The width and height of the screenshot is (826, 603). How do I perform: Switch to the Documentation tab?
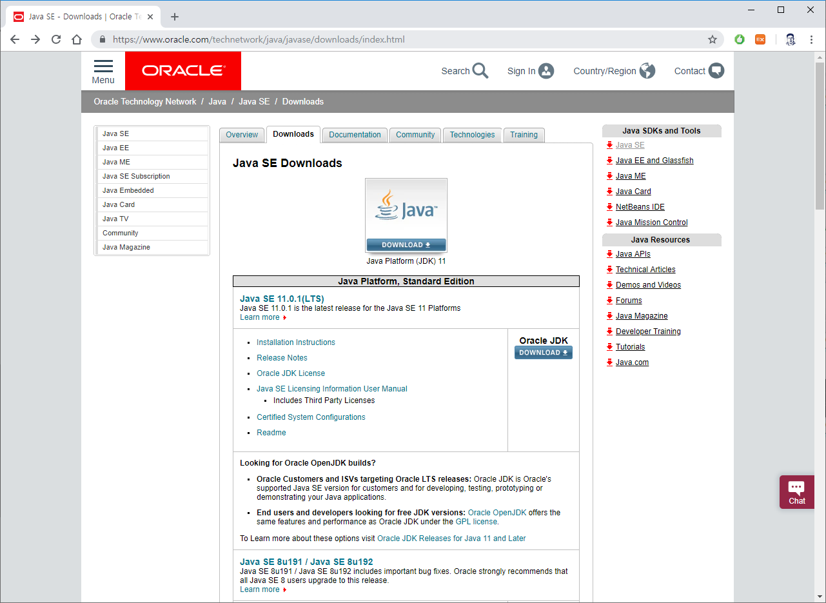coord(355,135)
